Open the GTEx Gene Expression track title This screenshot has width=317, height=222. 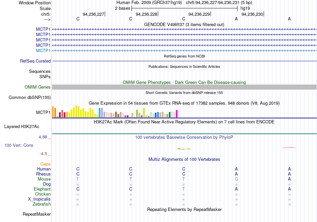pos(184,103)
